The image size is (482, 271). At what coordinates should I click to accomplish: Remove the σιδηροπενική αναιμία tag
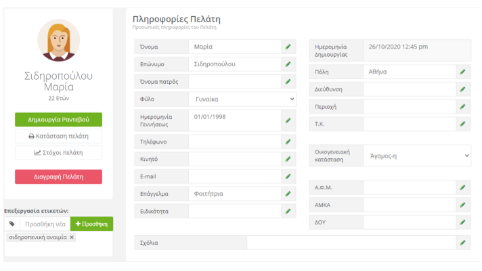click(x=72, y=237)
